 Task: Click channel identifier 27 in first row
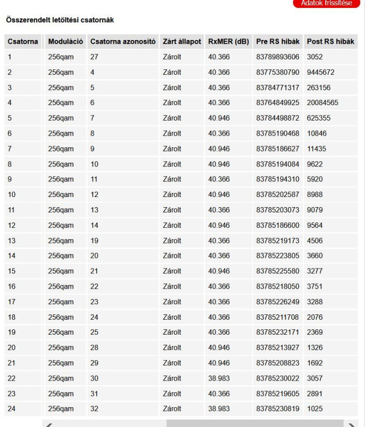94,57
